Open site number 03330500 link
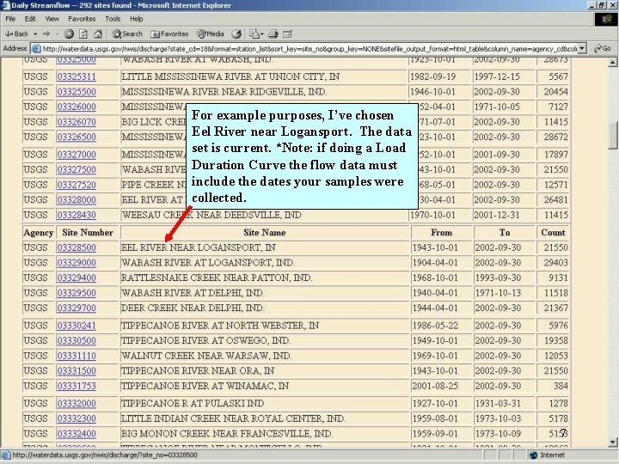Viewport: 619px width, 464px height. (77, 340)
